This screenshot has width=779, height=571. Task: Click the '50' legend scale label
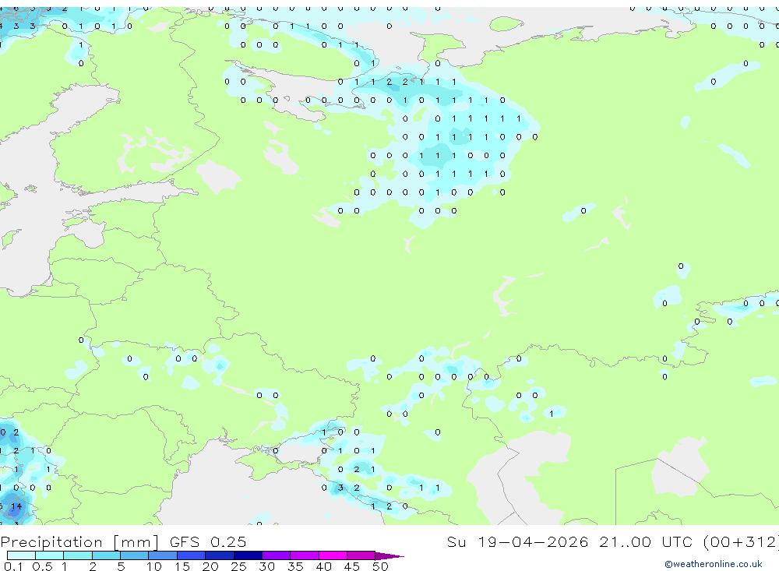[381, 566]
